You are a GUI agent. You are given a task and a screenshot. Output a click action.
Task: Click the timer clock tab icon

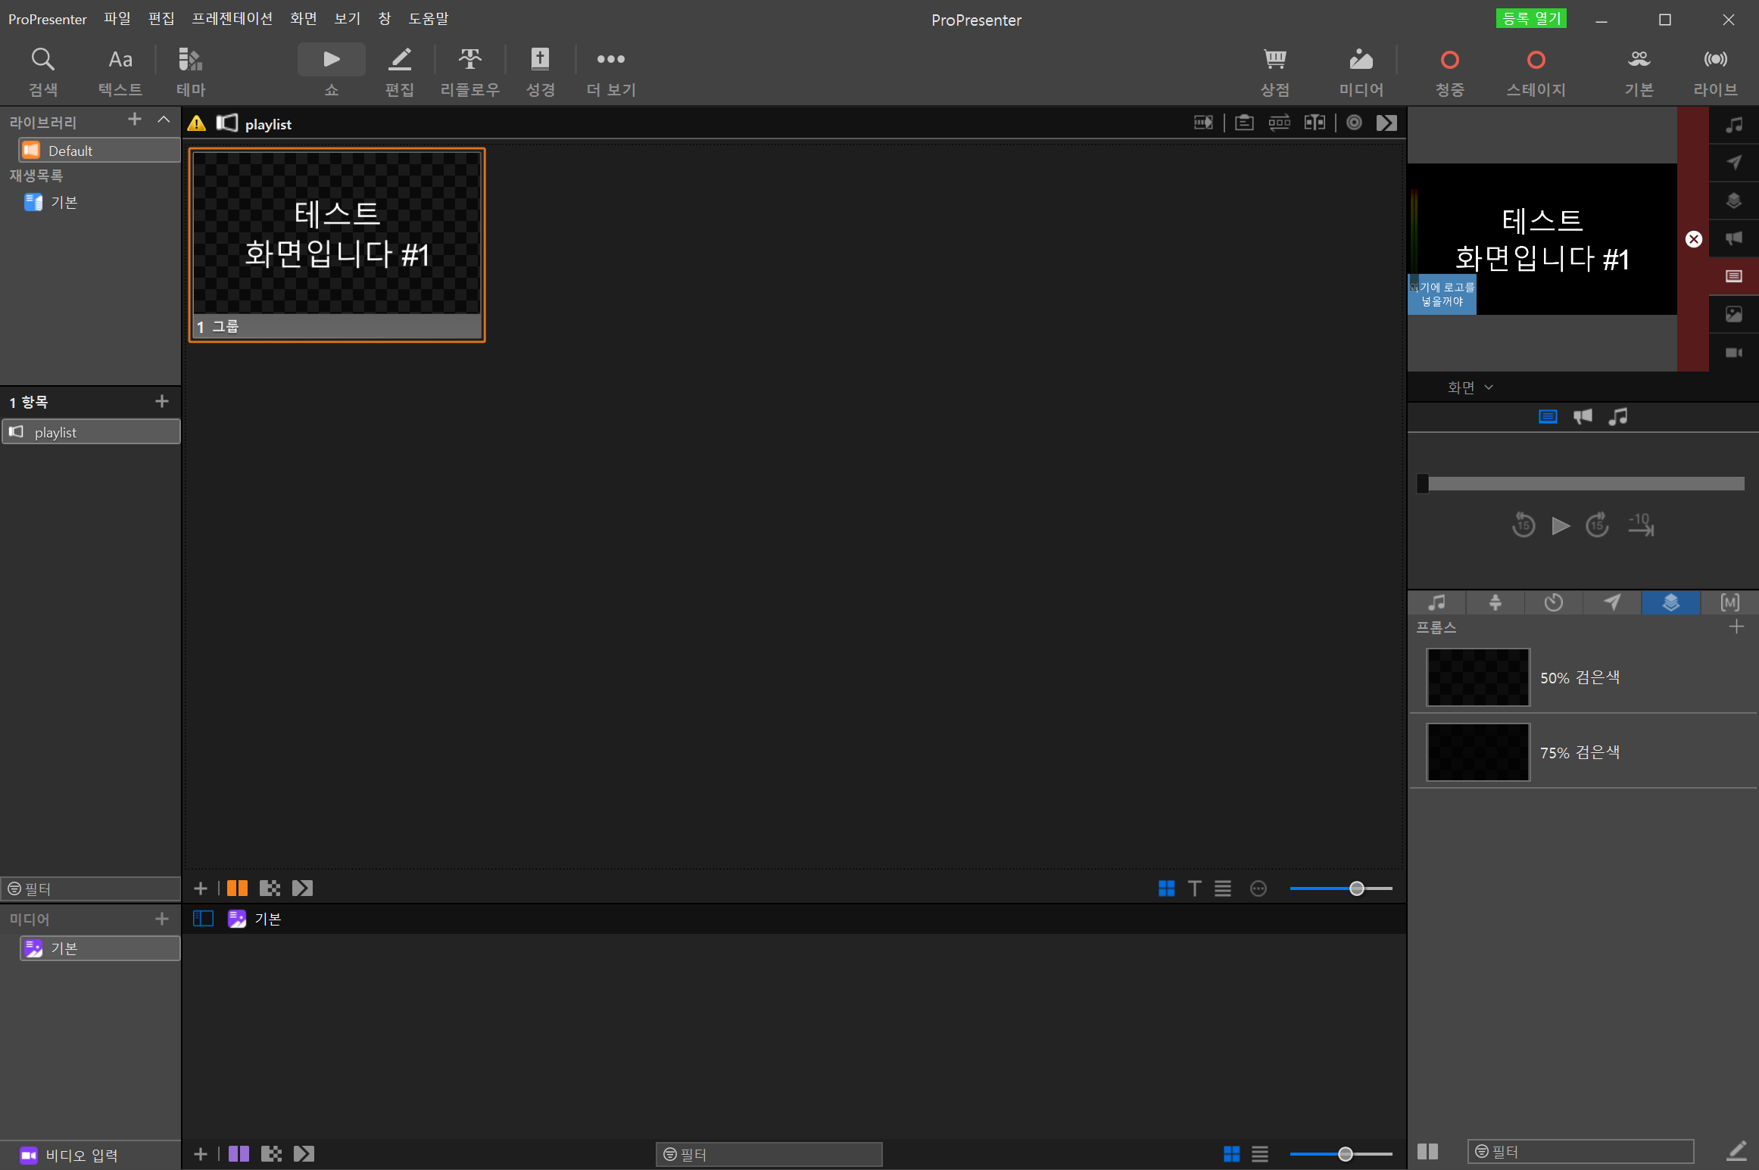1553,602
